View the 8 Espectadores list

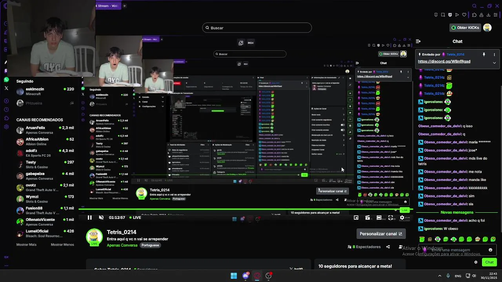click(364, 247)
